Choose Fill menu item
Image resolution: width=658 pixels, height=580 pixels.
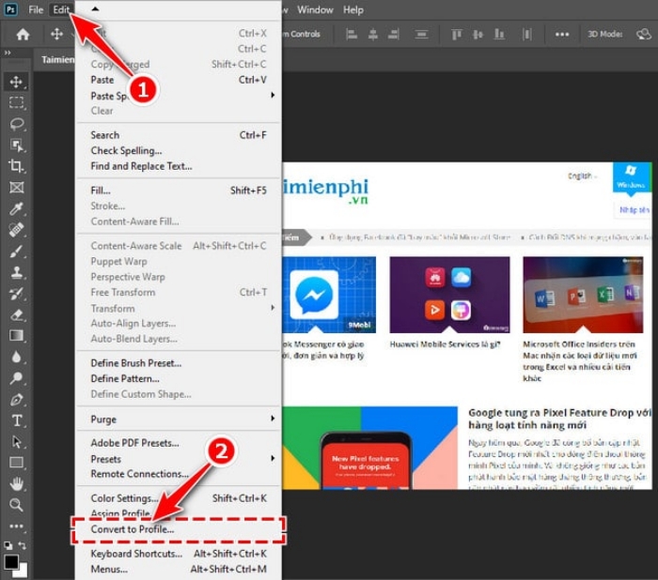click(179, 191)
